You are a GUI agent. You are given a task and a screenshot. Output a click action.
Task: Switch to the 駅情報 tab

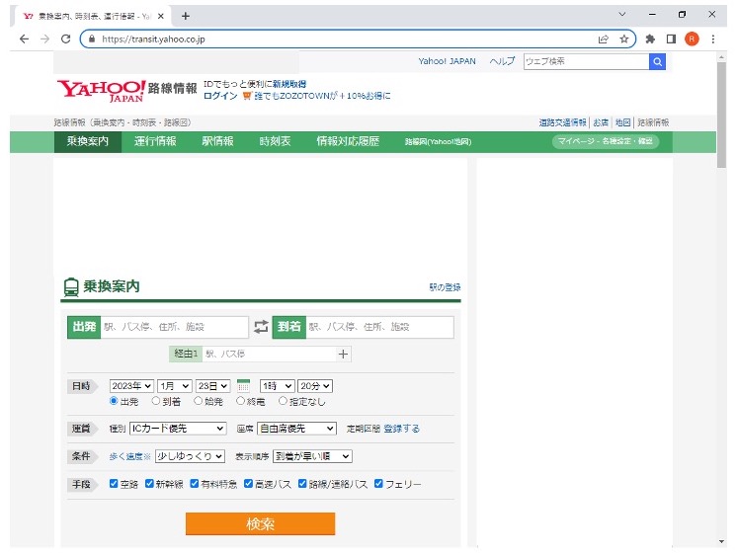[217, 141]
